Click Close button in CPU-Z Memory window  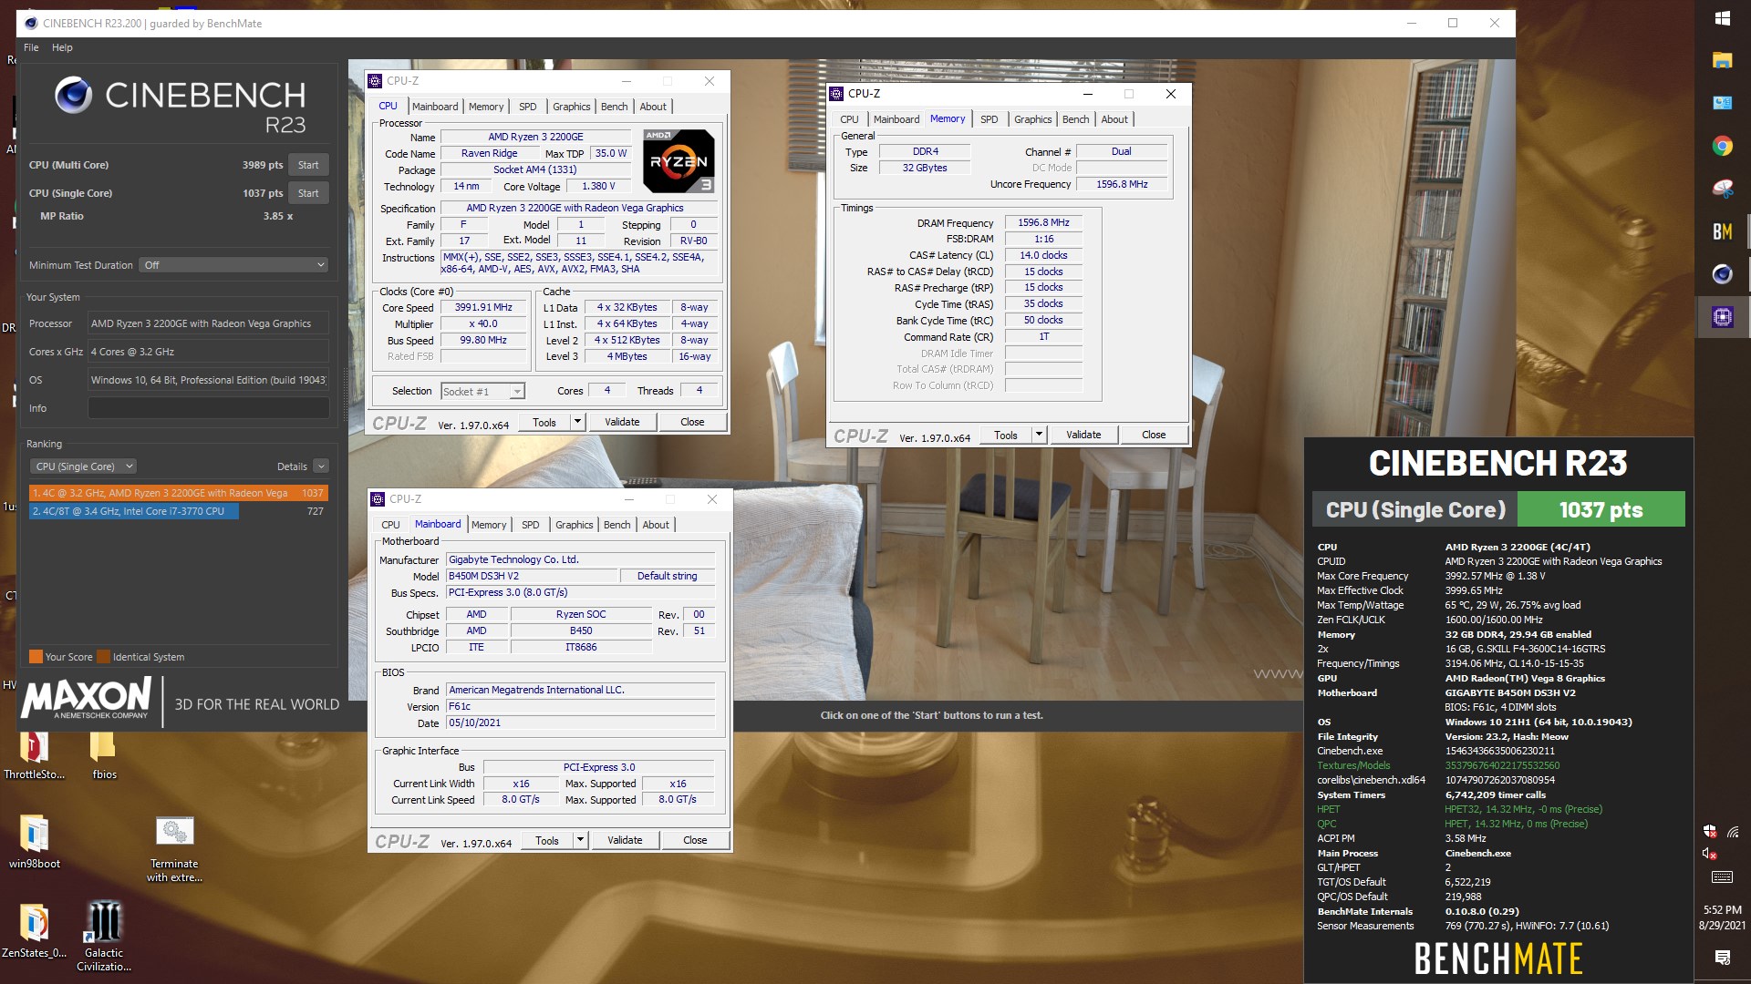[x=1154, y=435]
